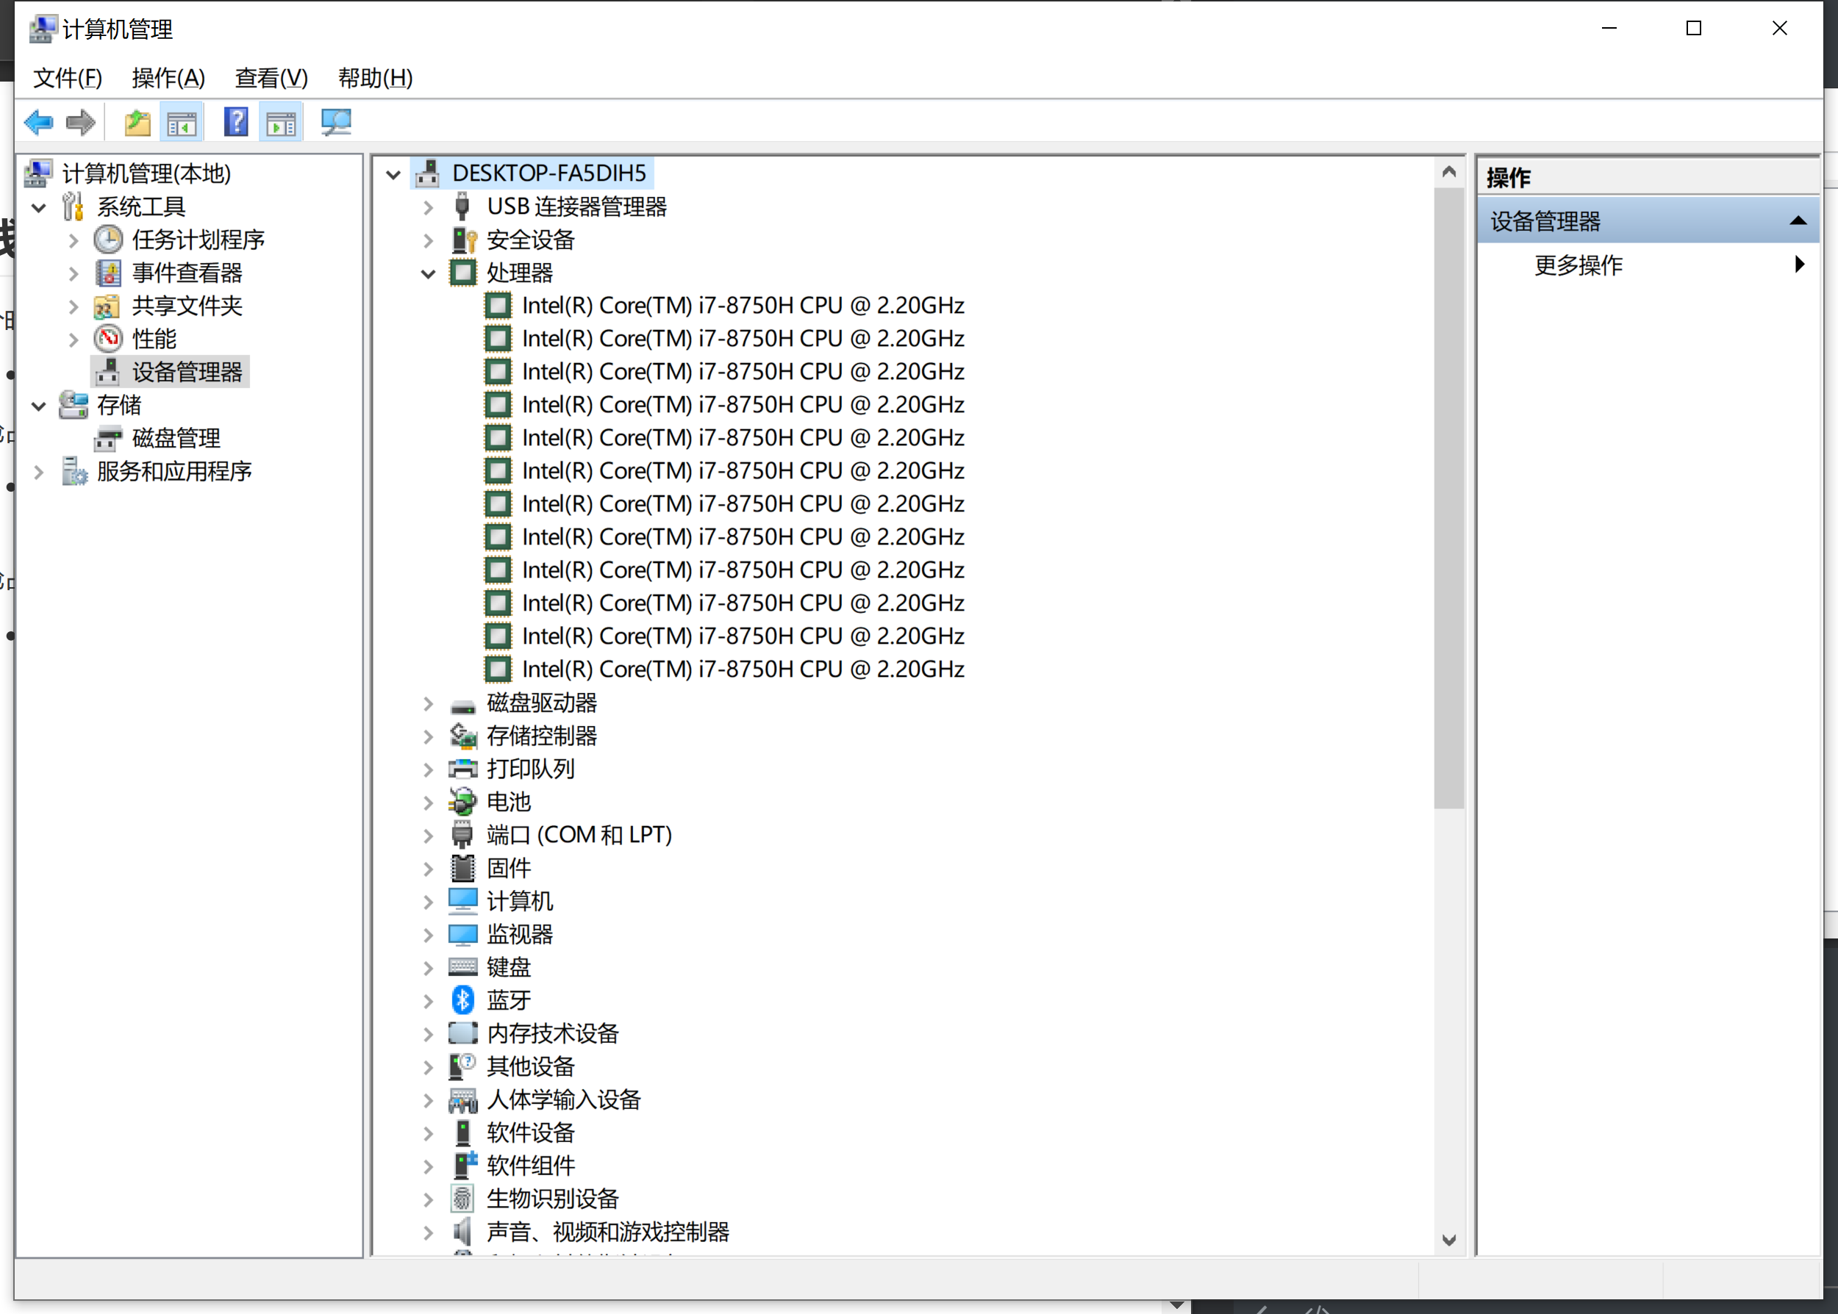Click the 安全设备 icon
1838x1314 pixels.
464,240
